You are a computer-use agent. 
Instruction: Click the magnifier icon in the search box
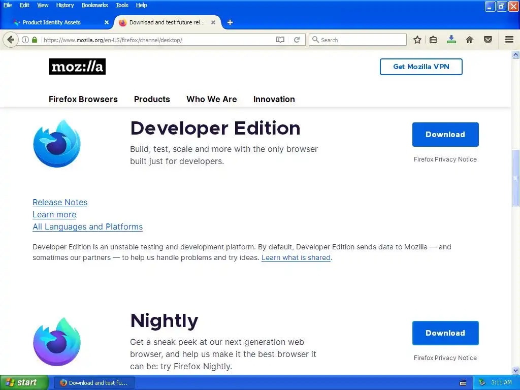point(315,40)
